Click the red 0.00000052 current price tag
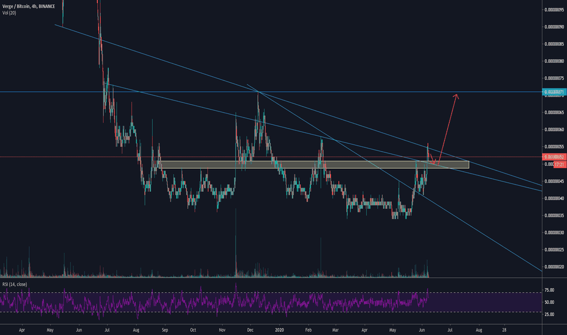567x335 pixels. (554, 157)
